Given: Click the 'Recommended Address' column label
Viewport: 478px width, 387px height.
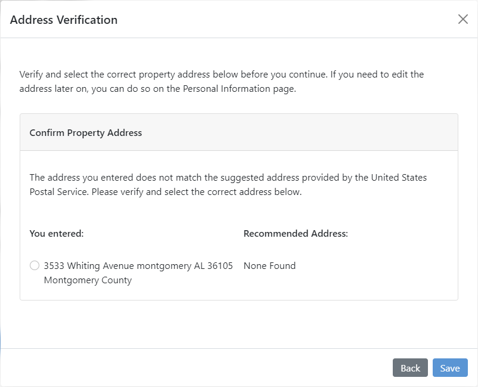Looking at the screenshot, I should click(296, 233).
